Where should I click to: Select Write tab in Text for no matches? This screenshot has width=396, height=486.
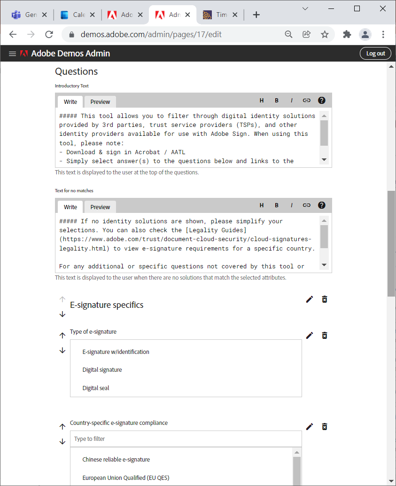coord(70,207)
